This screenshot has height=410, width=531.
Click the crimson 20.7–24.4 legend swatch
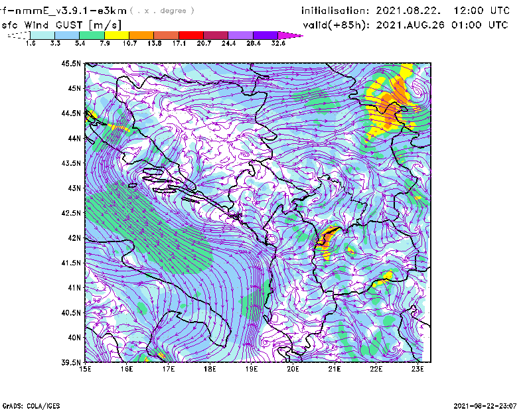coord(216,35)
